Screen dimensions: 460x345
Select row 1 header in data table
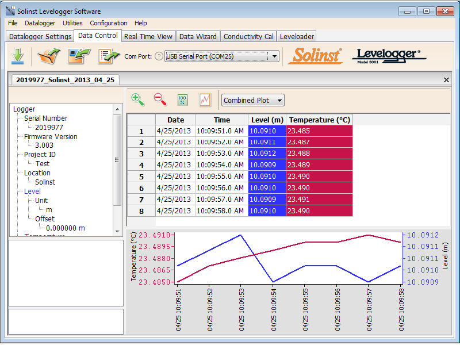pos(141,131)
